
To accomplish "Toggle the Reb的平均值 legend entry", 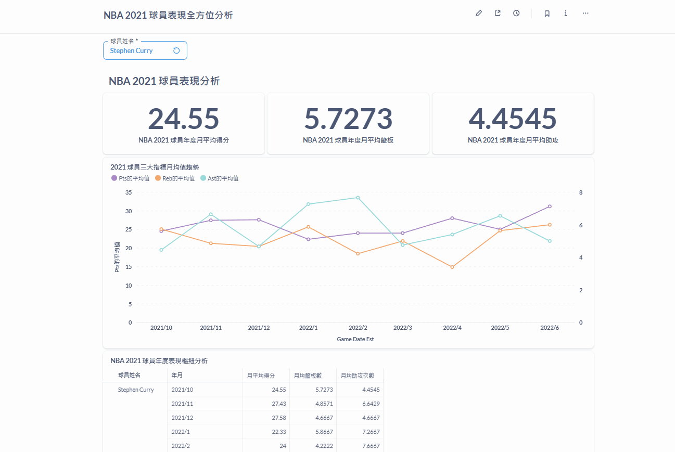I will (x=175, y=178).
